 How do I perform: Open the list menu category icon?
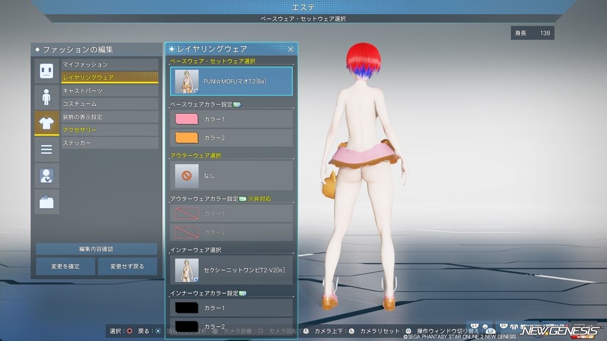pos(47,150)
